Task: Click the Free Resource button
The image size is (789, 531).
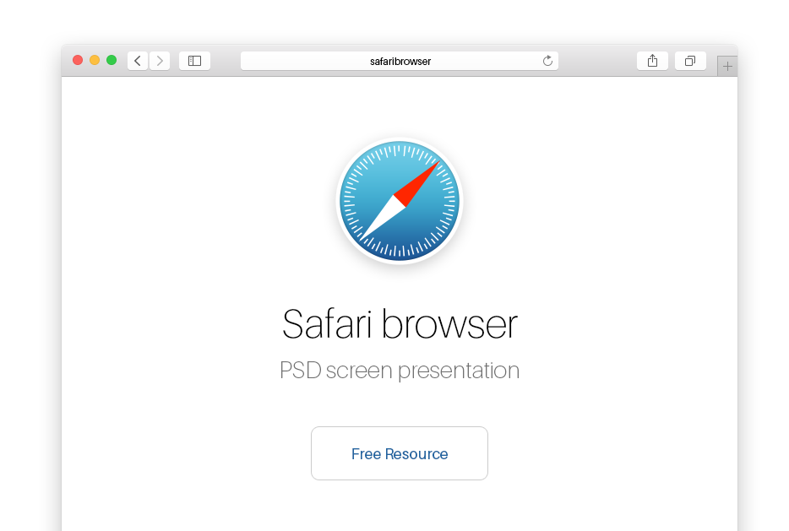Action: tap(400, 453)
